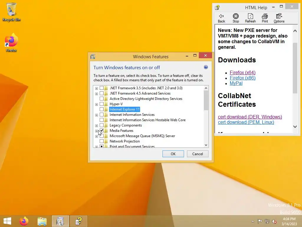Open the Options menu in HTML Help
302x227 pixels.
point(279,18)
